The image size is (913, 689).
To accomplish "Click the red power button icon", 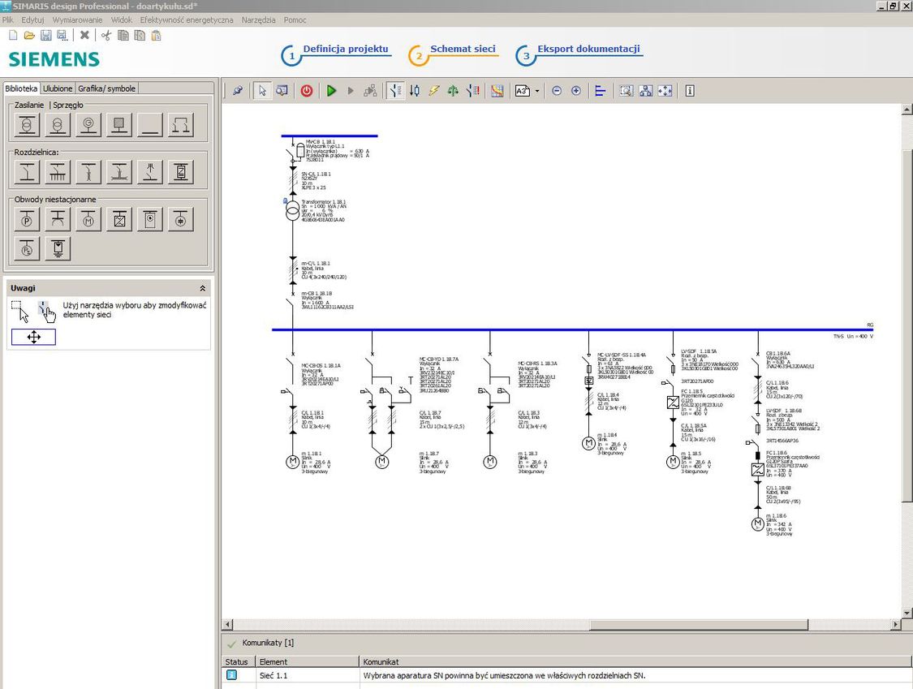I will [307, 91].
